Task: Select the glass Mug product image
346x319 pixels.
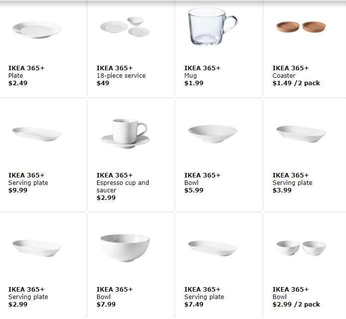Action: (212, 27)
